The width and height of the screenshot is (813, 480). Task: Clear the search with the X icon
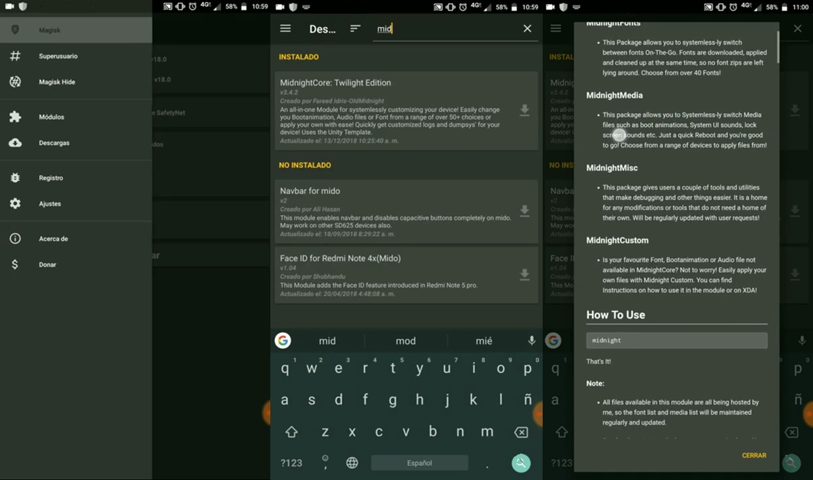click(528, 28)
